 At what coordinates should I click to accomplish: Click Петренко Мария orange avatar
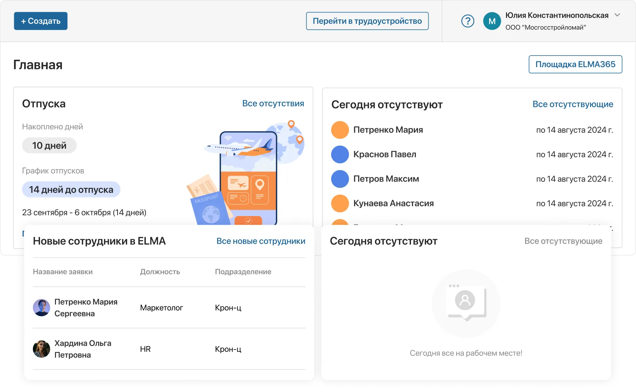[340, 130]
